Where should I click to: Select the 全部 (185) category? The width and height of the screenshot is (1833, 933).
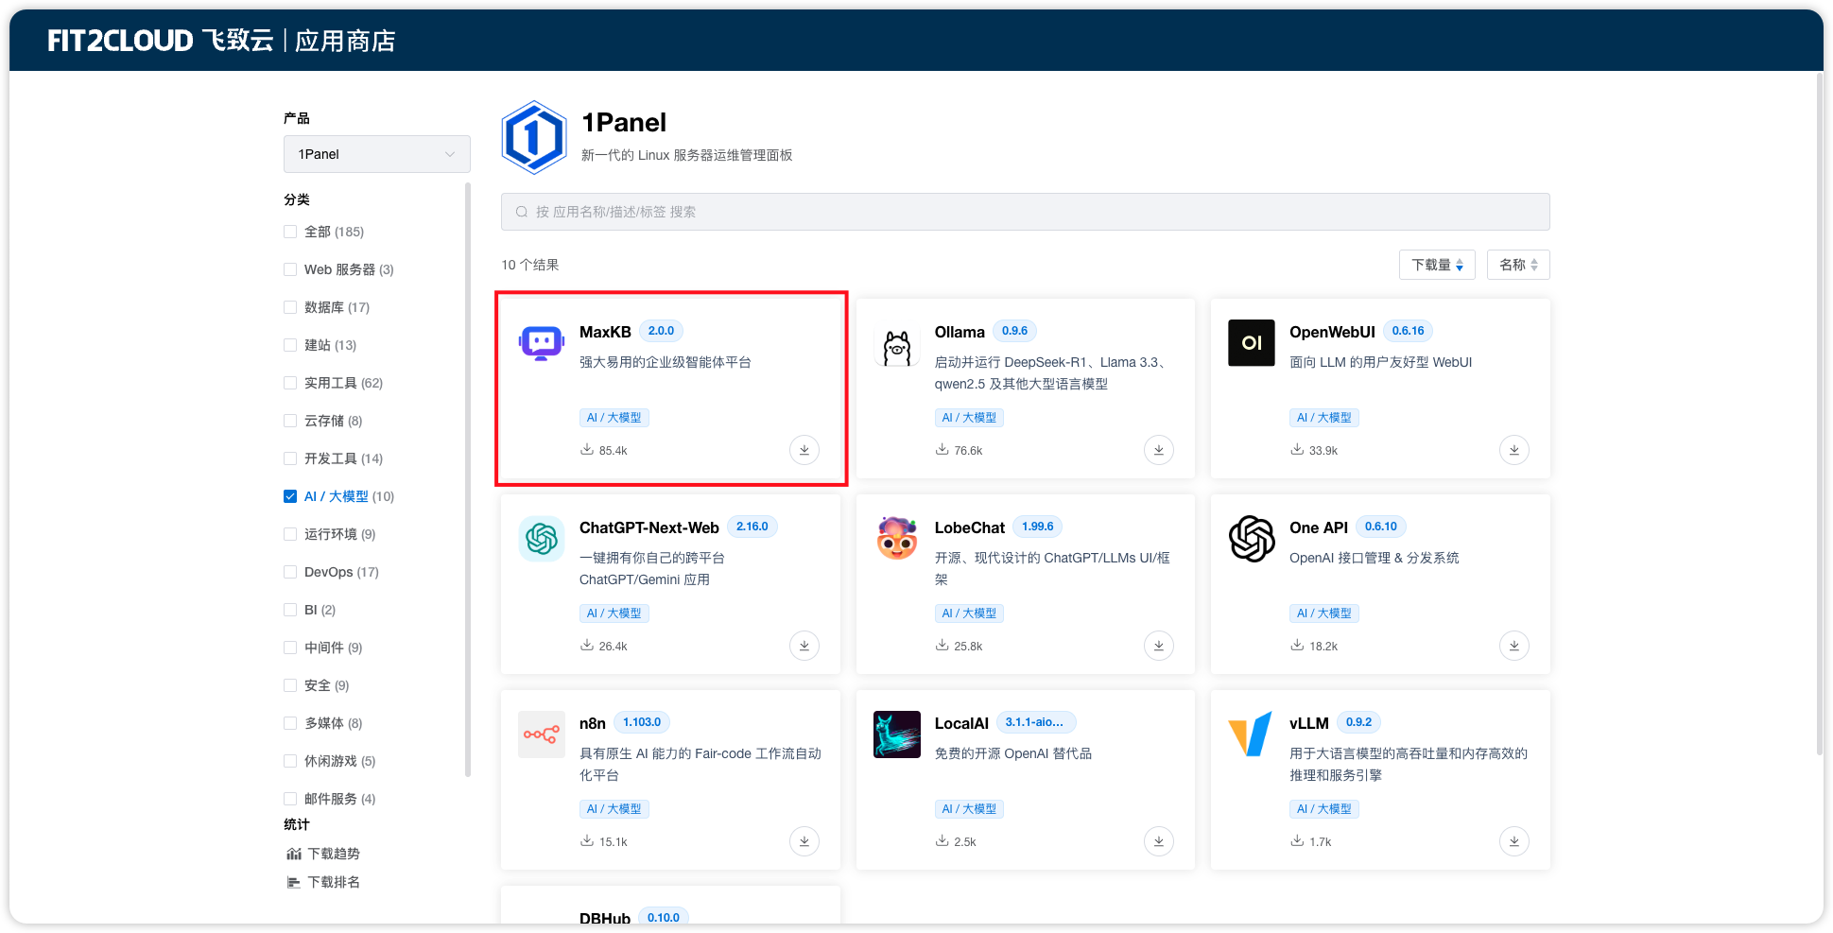click(x=289, y=232)
